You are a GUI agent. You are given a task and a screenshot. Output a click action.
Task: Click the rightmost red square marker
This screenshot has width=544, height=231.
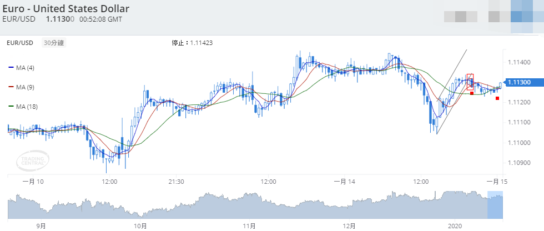(497, 98)
